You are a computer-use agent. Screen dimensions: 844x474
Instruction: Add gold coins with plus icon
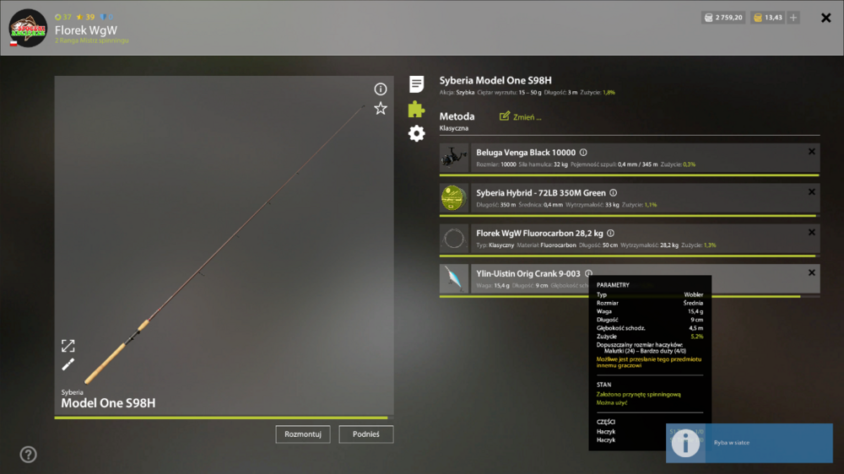[x=793, y=18]
